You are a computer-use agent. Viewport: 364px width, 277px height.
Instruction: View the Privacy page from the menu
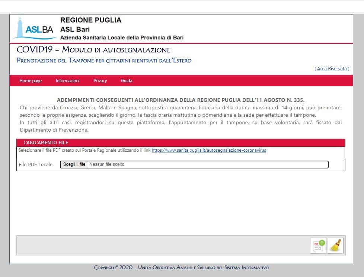click(100, 81)
